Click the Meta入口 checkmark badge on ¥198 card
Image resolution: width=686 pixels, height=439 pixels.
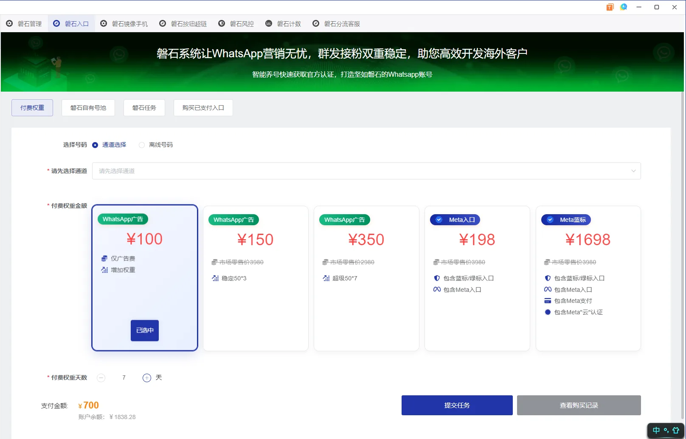[439, 219]
